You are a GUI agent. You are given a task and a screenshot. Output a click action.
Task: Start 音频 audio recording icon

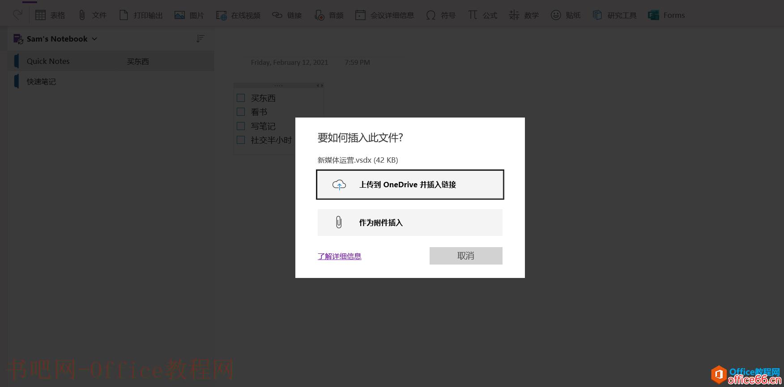319,15
